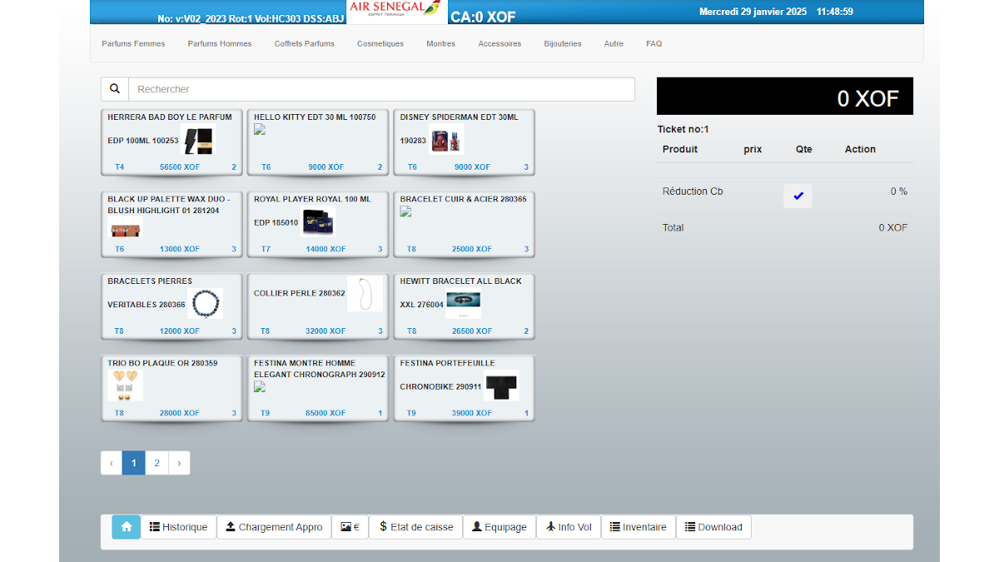
Task: Click Collier Perle necklace image
Action: (365, 294)
